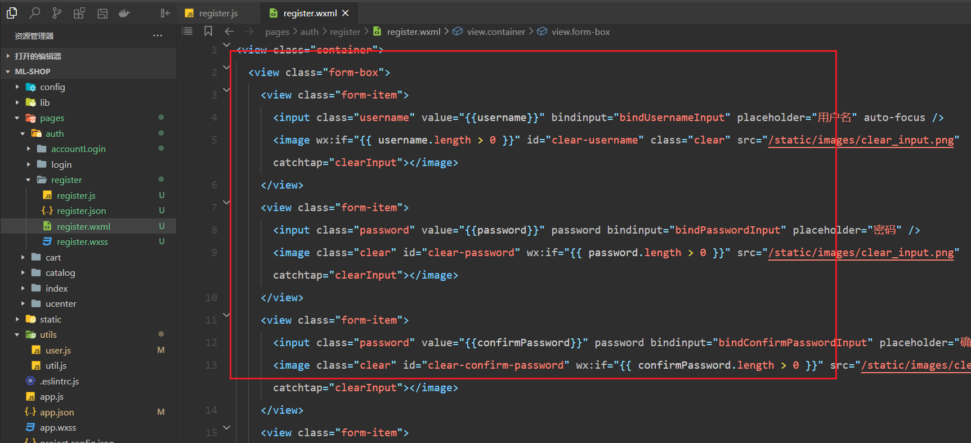Click the outline list icon in breadcrumb bar
Viewport: 971px width, 443px height.
tap(187, 32)
